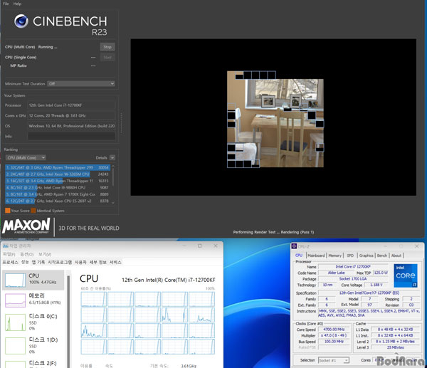Image resolution: width=427 pixels, height=368 pixels.
Task: Switch to the 프로세스 tab in Task Manager
Action: [x=10, y=262]
